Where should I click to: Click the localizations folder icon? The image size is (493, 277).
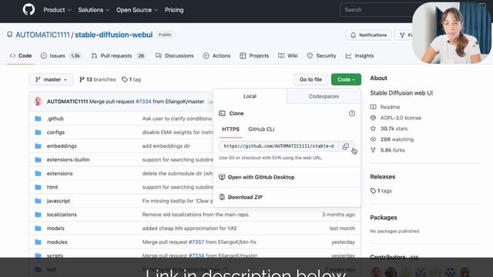click(38, 215)
